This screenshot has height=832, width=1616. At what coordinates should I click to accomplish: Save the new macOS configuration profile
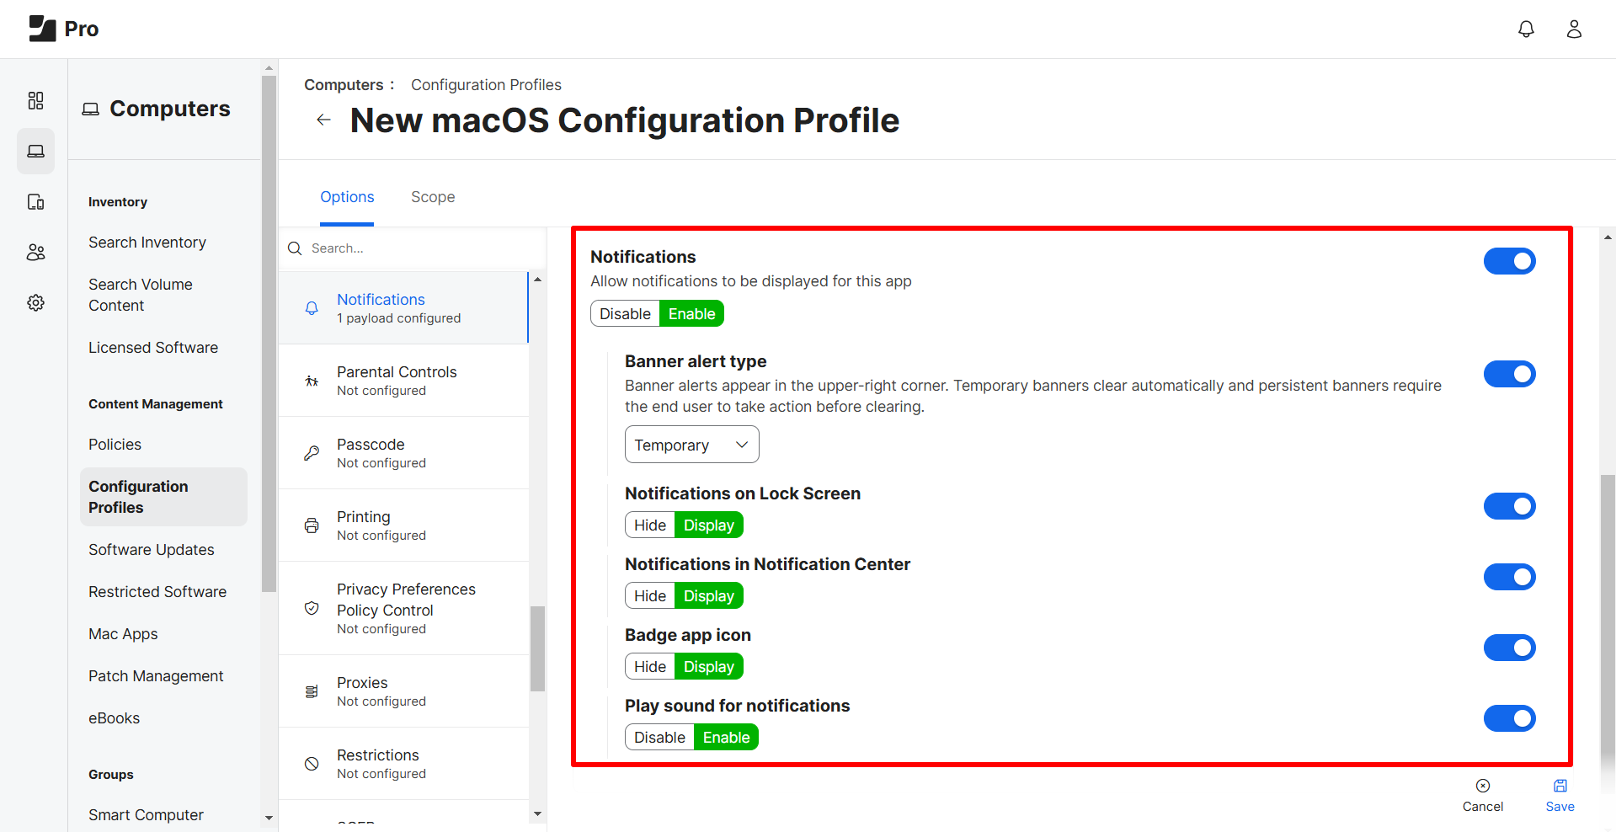1559,795
